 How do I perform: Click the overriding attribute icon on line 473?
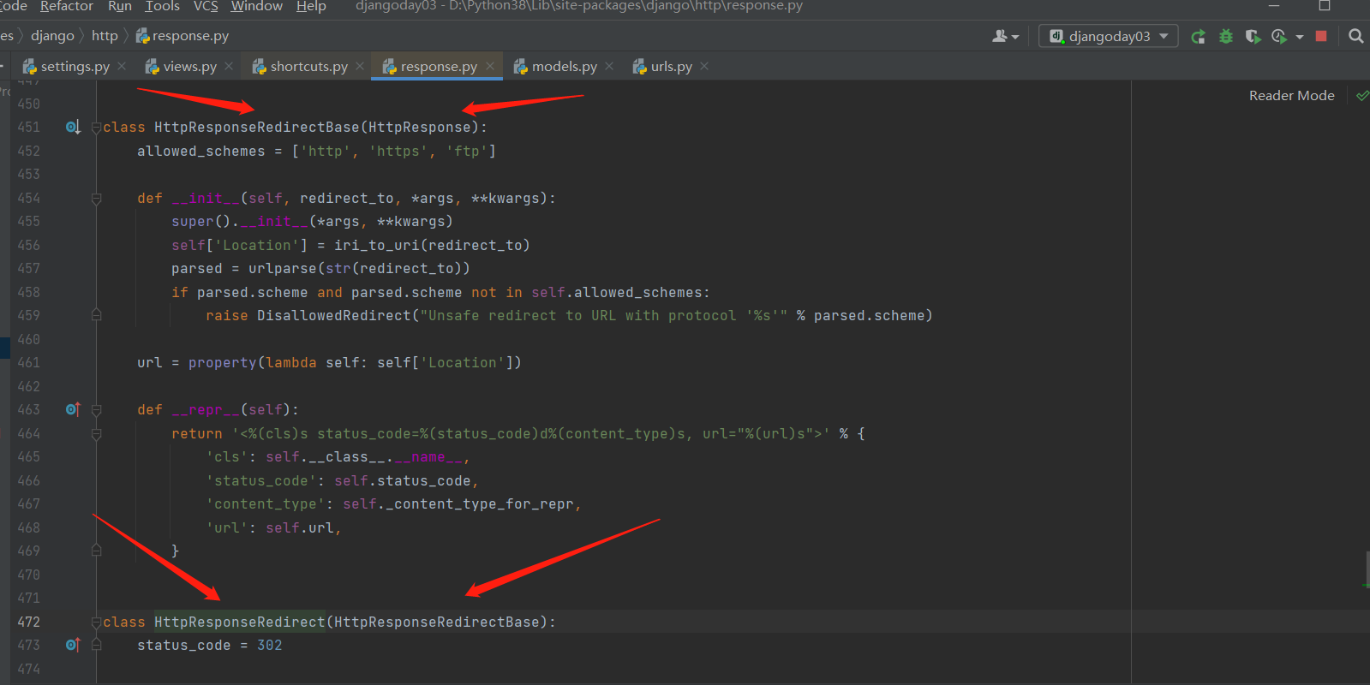click(73, 646)
